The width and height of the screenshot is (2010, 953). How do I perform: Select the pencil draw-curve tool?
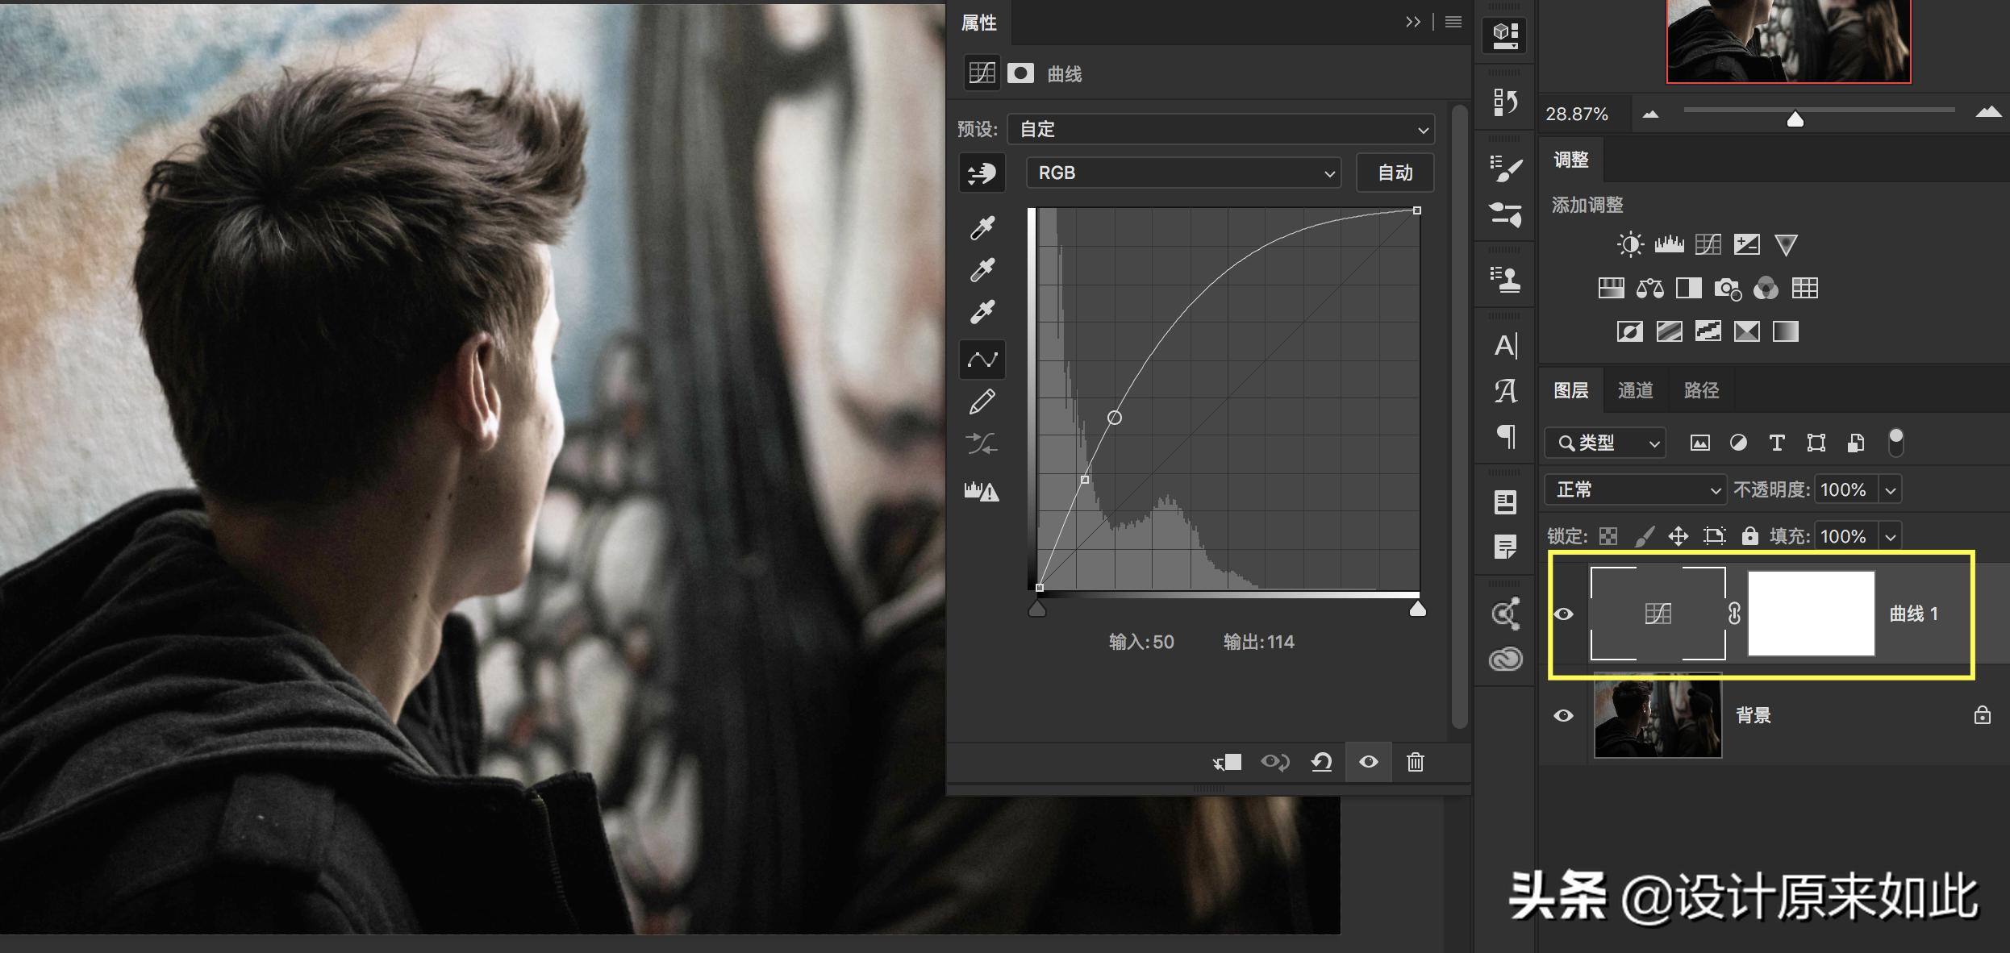pos(982,402)
